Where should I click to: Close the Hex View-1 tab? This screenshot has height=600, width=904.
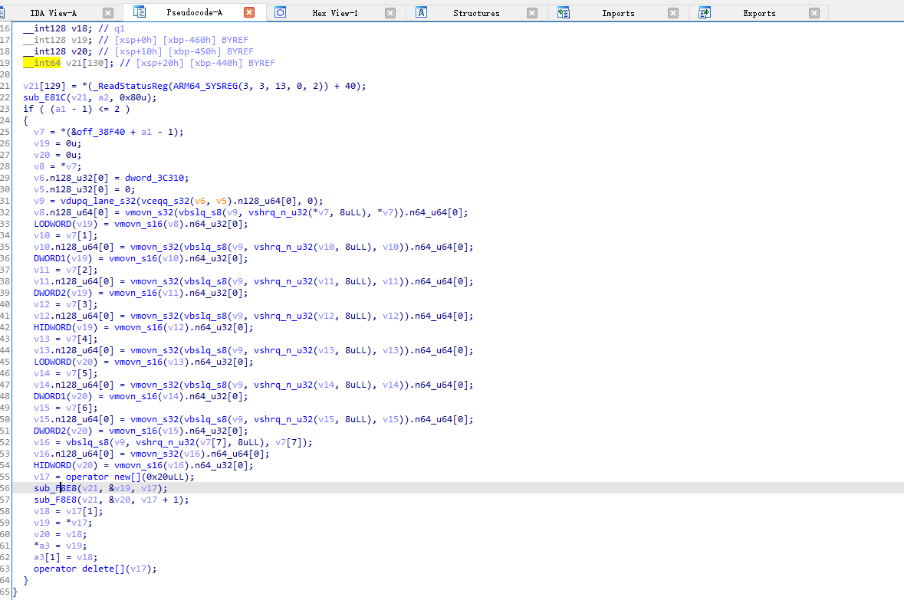[x=390, y=13]
